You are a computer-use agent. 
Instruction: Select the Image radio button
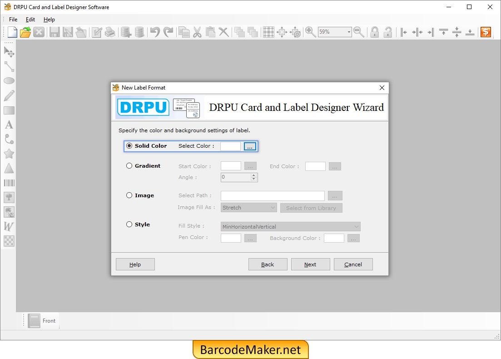click(129, 195)
